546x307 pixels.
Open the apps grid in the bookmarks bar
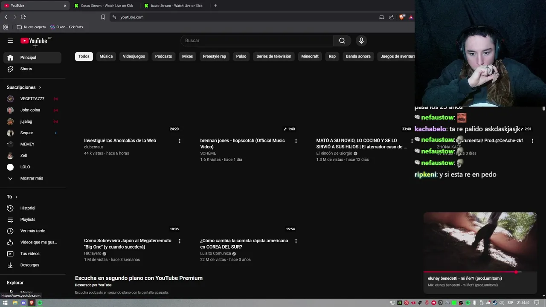[x=6, y=27]
